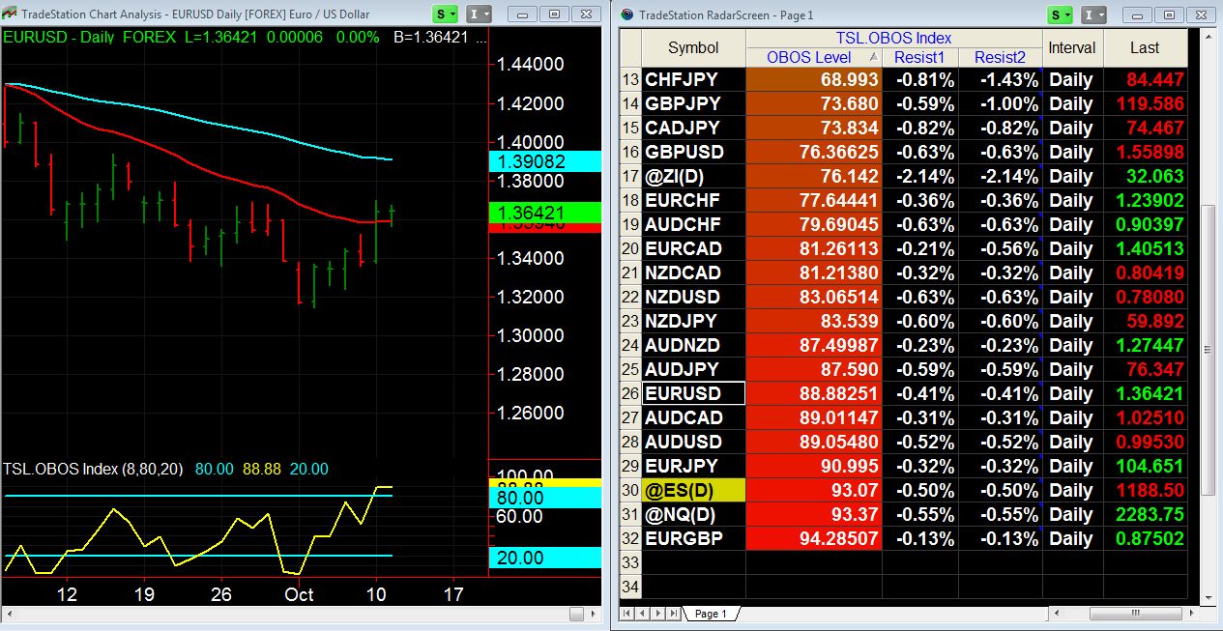
Task: Click right arrow of RadarScreen horizontal scrollbar
Action: (1189, 614)
